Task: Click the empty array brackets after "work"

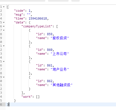Action: point(38,97)
